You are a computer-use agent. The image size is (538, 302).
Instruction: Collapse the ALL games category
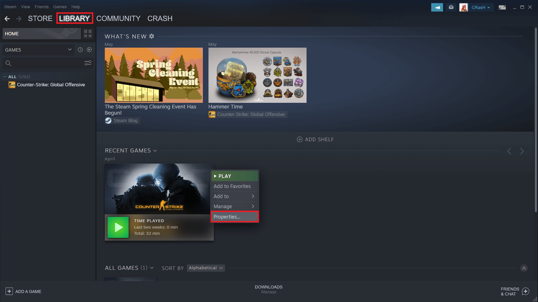tap(5, 76)
